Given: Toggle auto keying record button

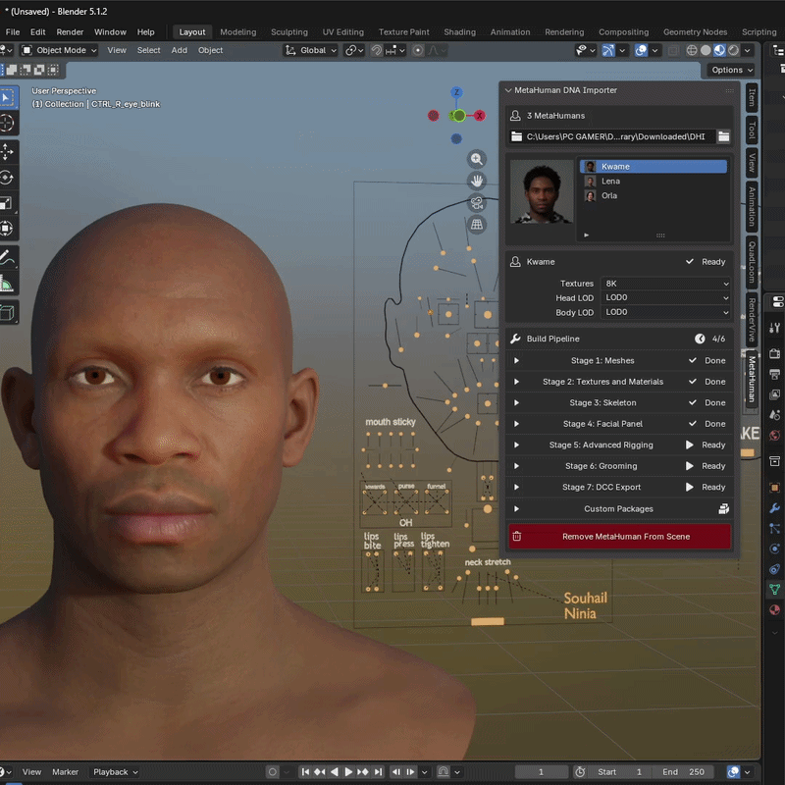Looking at the screenshot, I should [273, 772].
